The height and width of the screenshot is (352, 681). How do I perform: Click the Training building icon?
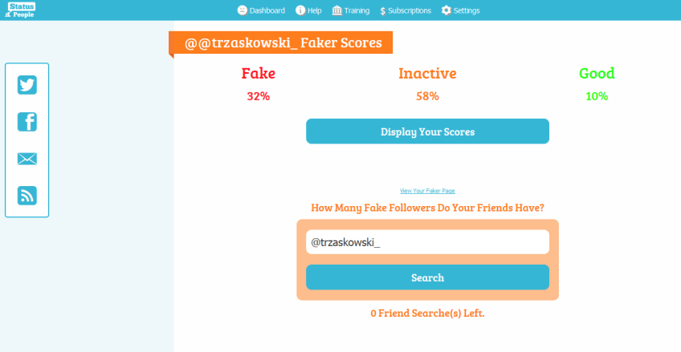[x=336, y=10]
